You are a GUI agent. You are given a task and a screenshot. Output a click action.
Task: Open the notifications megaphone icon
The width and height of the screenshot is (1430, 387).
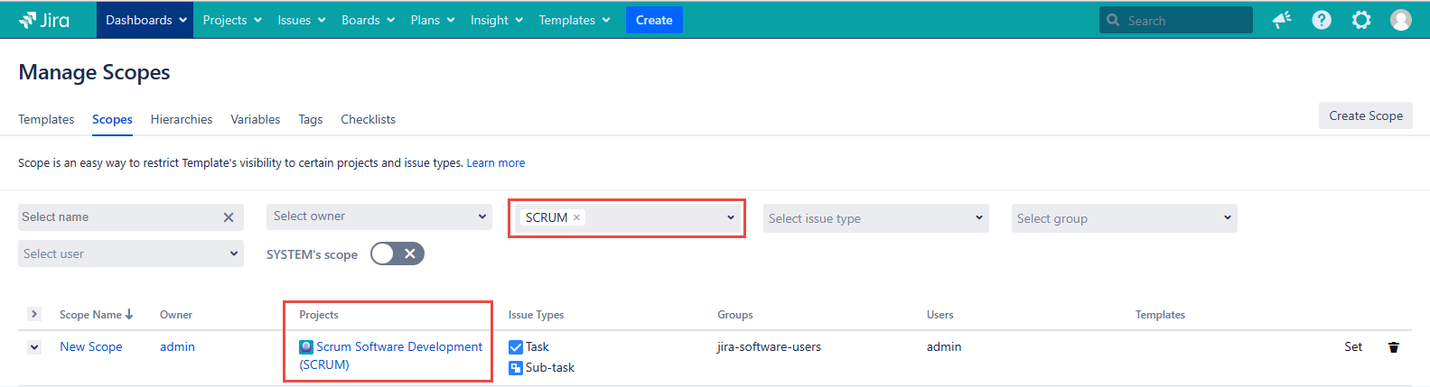[1282, 20]
